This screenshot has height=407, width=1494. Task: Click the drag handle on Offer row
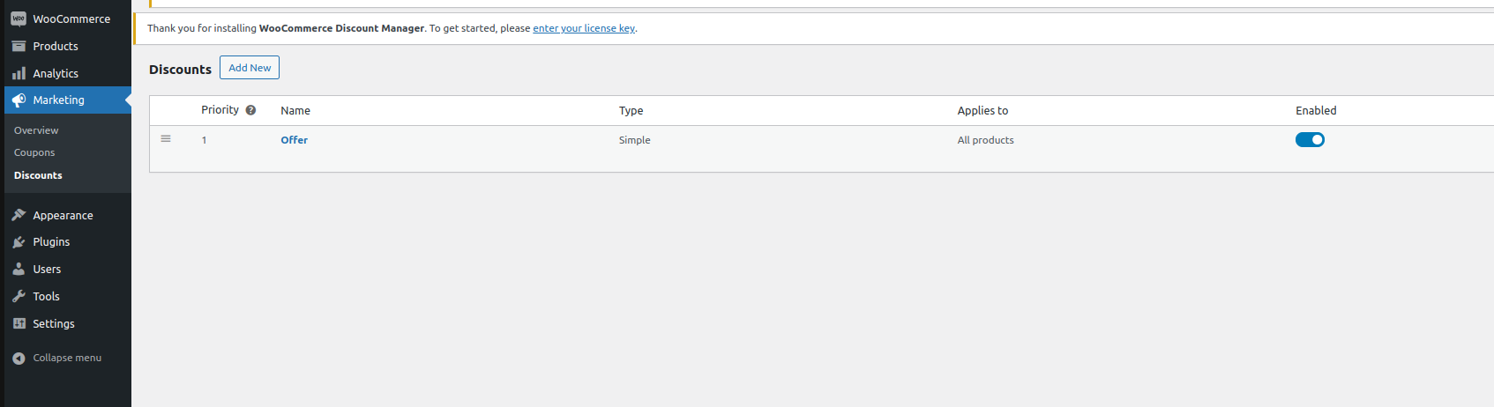(x=166, y=139)
